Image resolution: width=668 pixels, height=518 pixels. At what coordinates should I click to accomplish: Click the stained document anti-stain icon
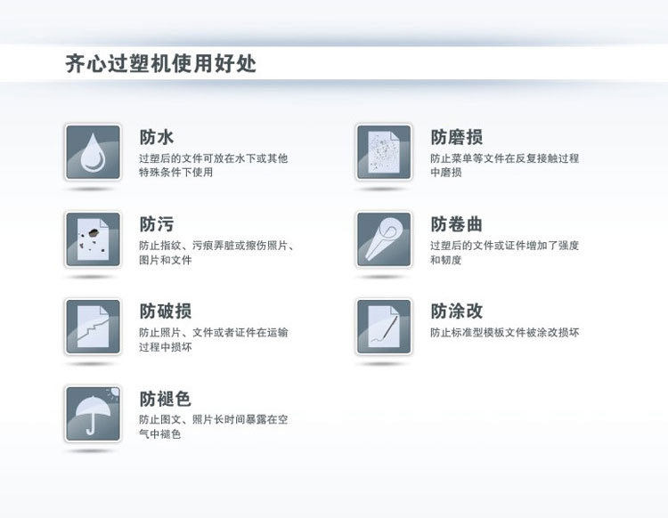pyautogui.click(x=92, y=239)
